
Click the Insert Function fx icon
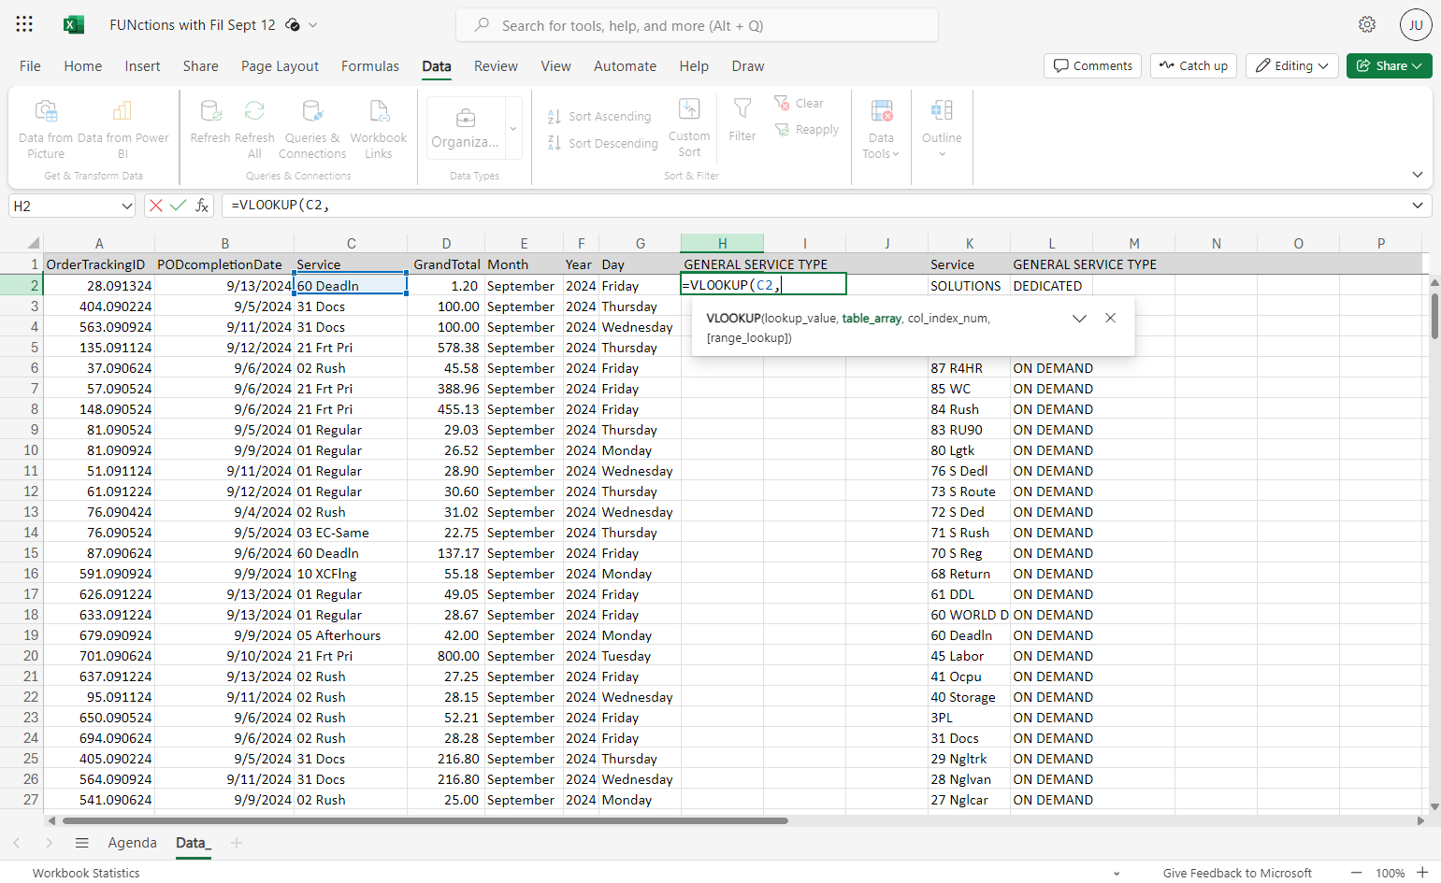point(201,206)
